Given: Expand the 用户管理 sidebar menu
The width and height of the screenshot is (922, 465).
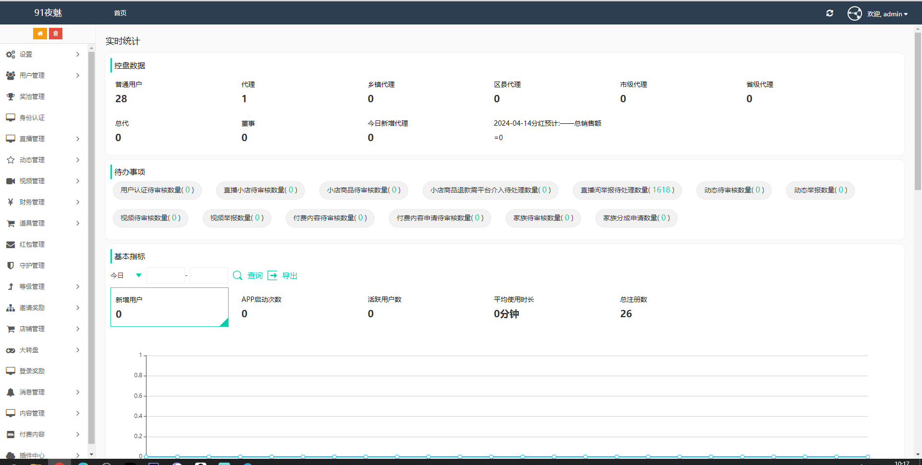Looking at the screenshot, I should click(x=43, y=75).
